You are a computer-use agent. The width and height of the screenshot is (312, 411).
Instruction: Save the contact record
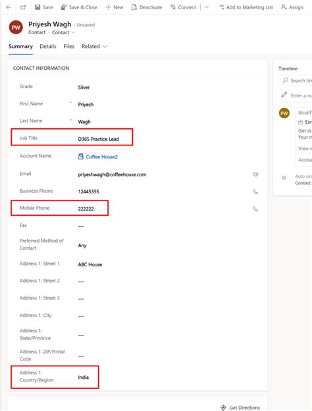point(44,7)
